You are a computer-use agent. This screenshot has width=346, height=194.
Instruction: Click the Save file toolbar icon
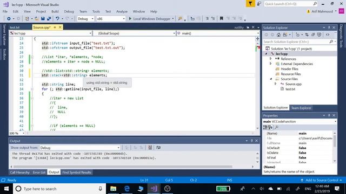pos(43,19)
